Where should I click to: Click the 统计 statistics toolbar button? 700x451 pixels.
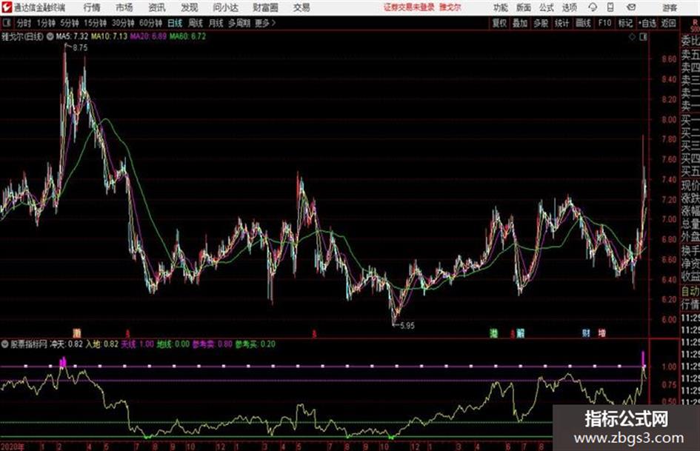coord(561,23)
